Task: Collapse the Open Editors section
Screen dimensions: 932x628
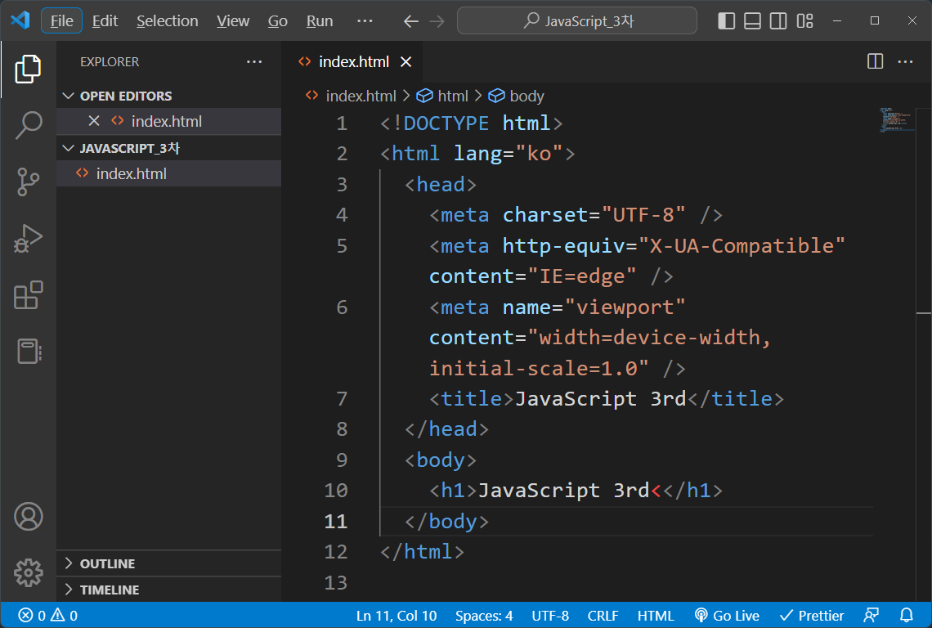Action: tap(168, 96)
